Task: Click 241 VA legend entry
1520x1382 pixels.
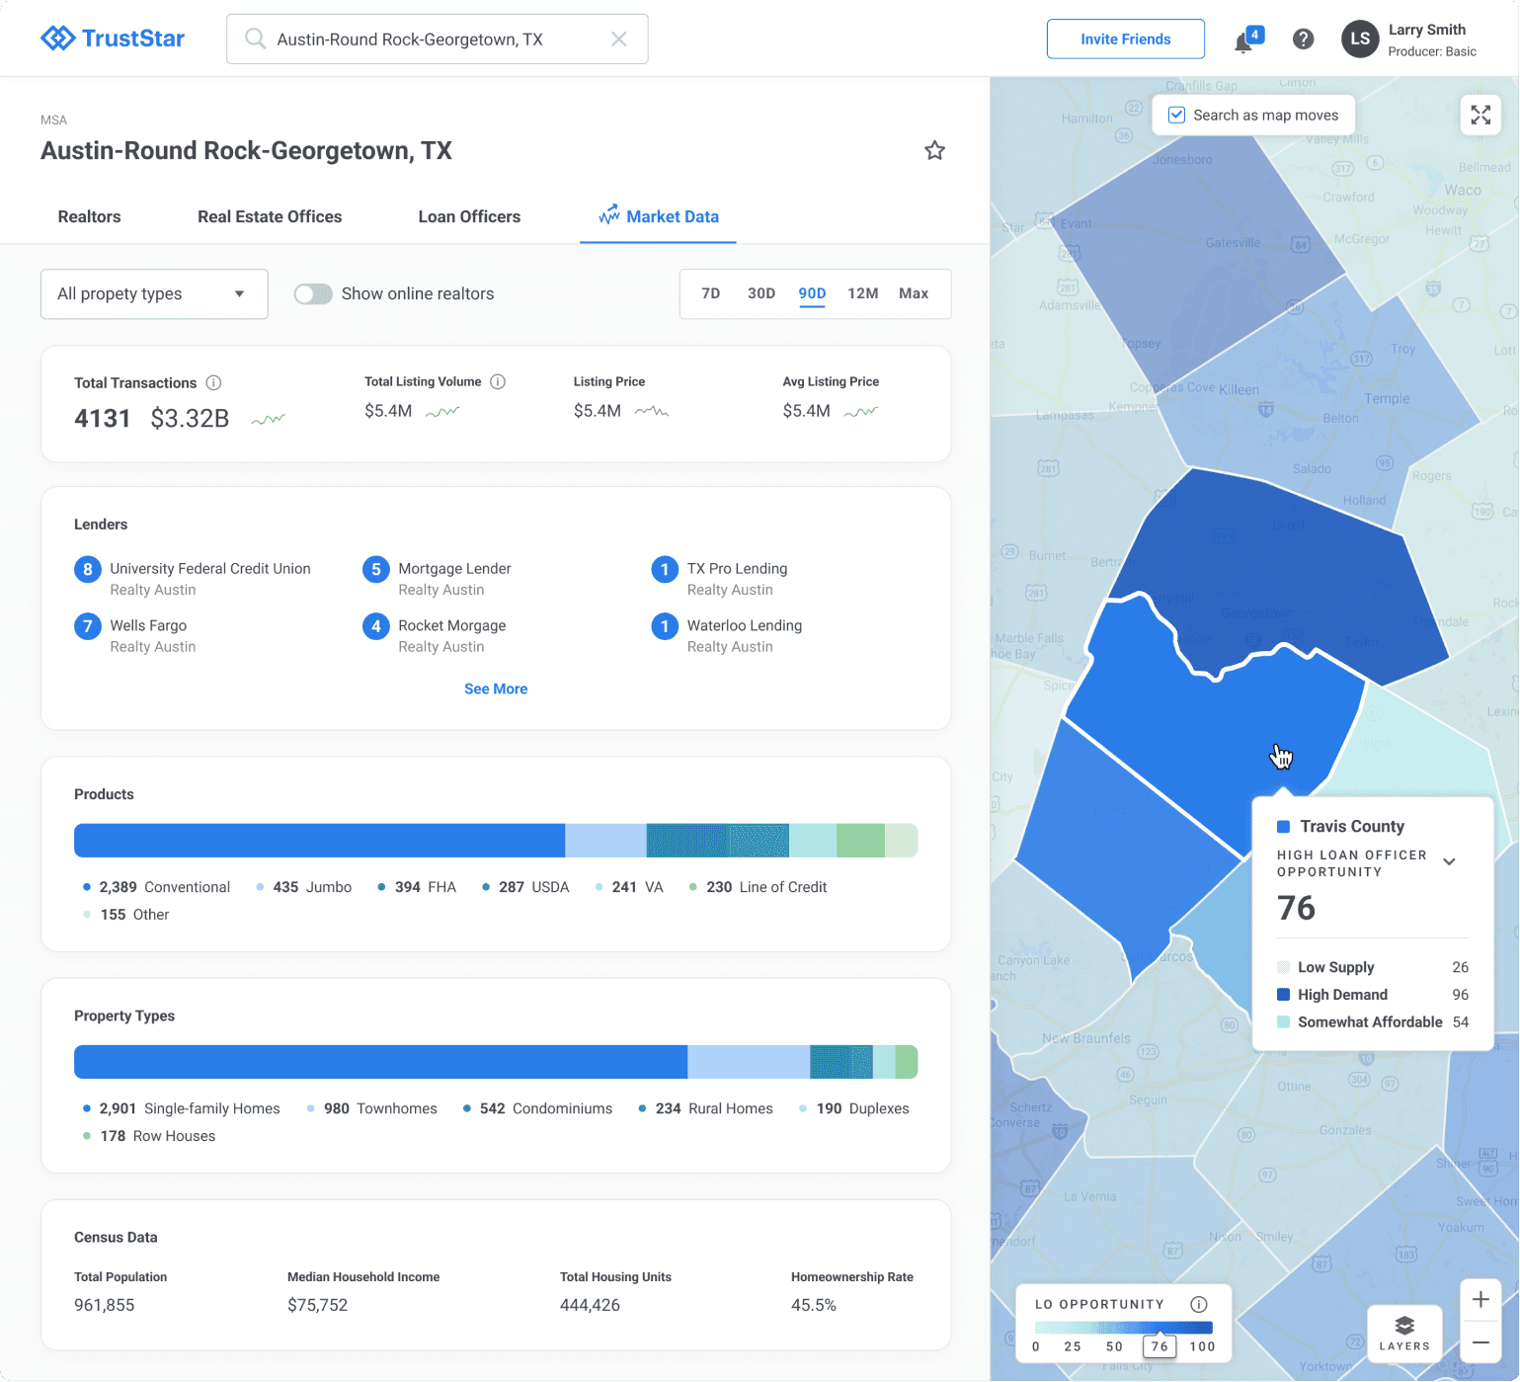Action: (x=628, y=887)
